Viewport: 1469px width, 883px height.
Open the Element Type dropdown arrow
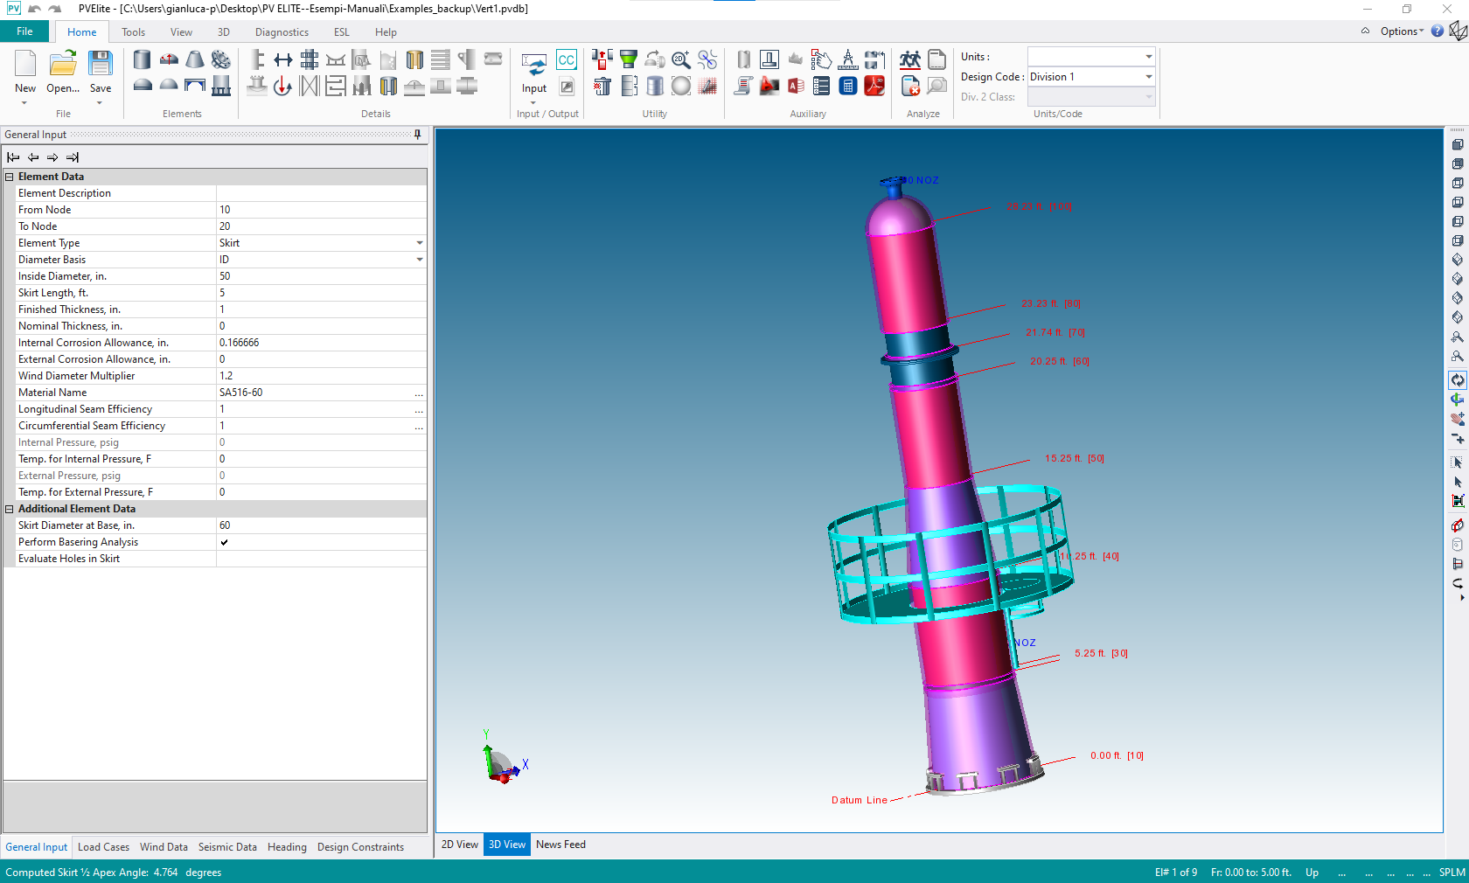[x=420, y=243]
